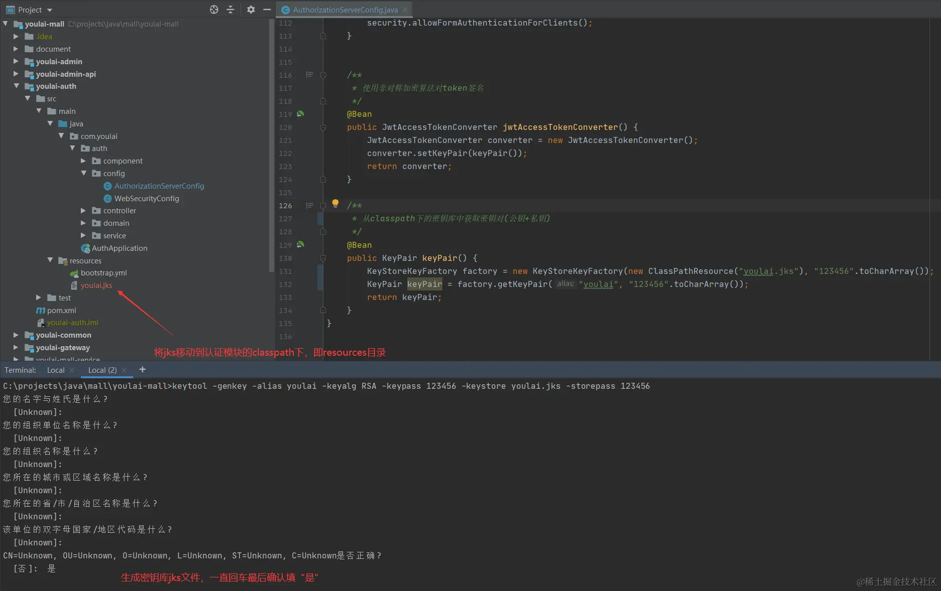
Task: Click the bootstrap.yml file icon
Action: pyautogui.click(x=74, y=273)
